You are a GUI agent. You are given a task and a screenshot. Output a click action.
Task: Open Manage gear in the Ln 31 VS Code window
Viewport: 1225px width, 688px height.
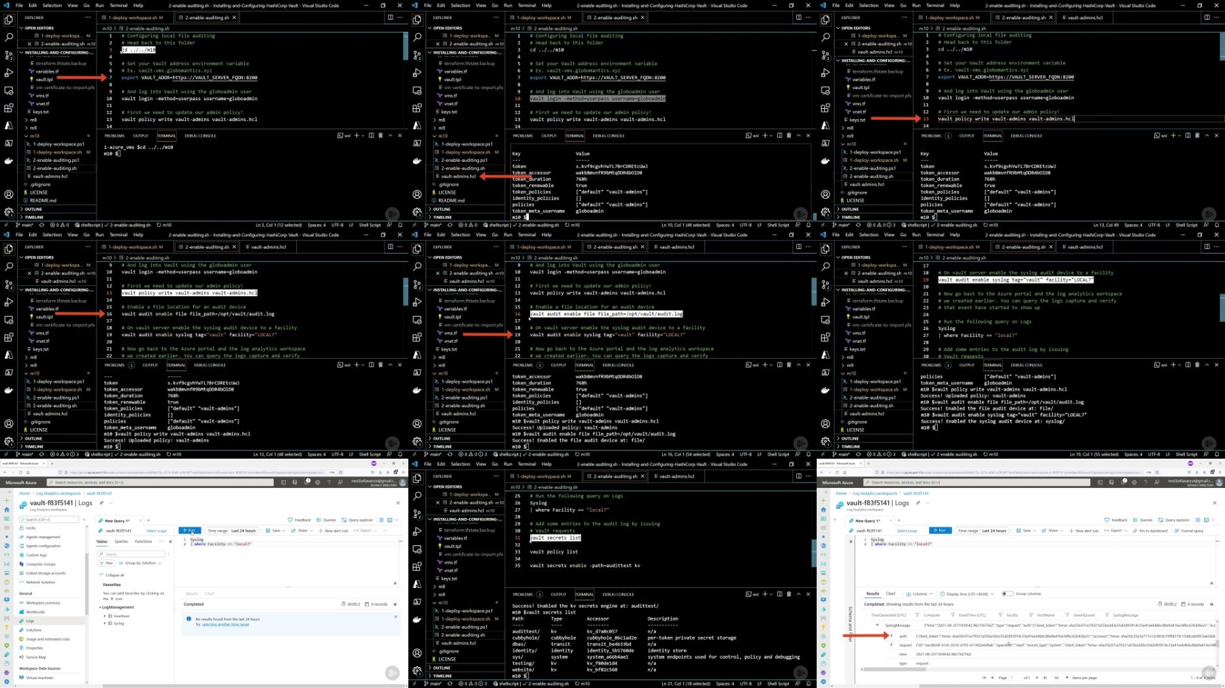click(x=417, y=671)
